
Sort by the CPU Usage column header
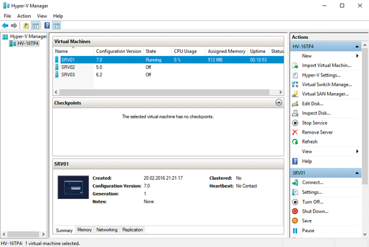point(188,51)
